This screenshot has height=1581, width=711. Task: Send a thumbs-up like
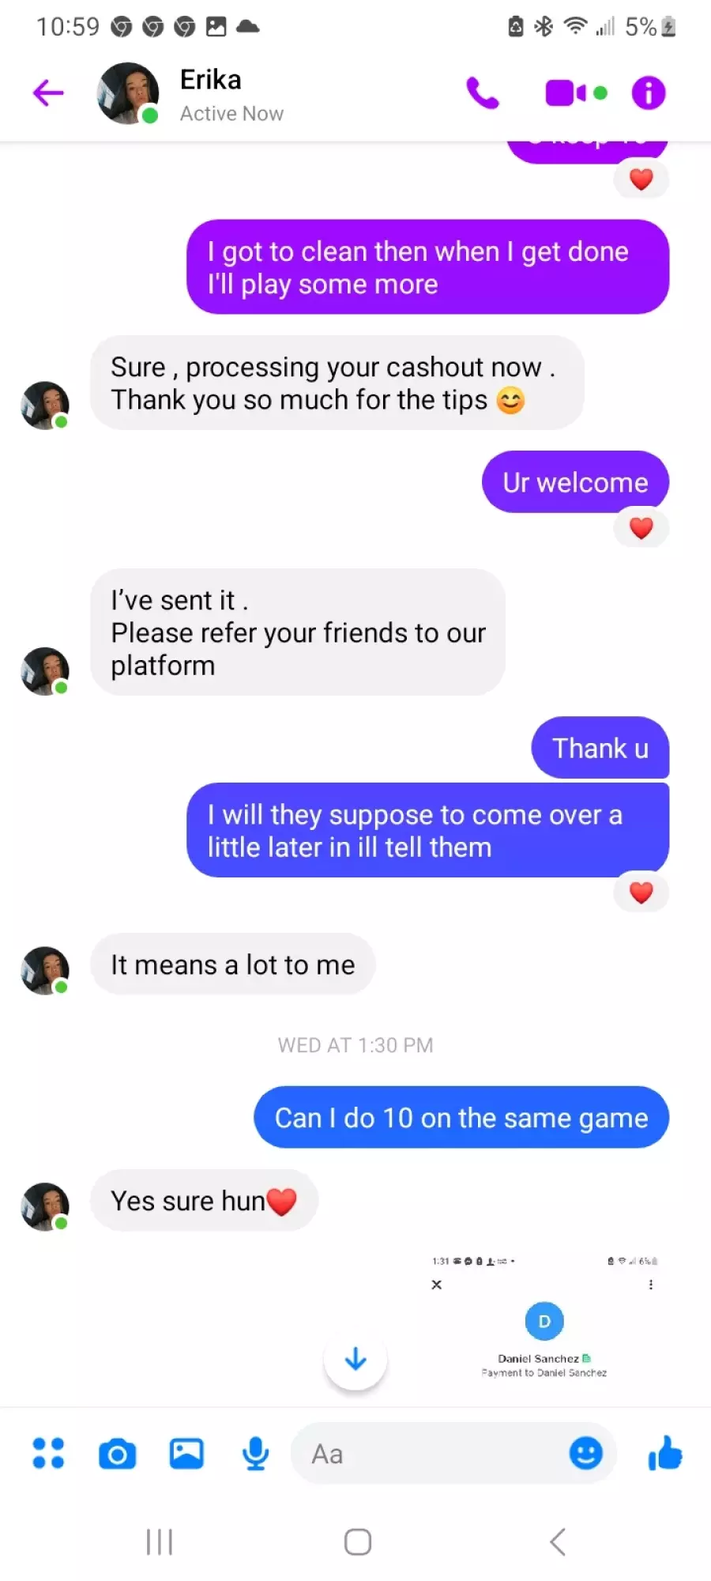664,1452
